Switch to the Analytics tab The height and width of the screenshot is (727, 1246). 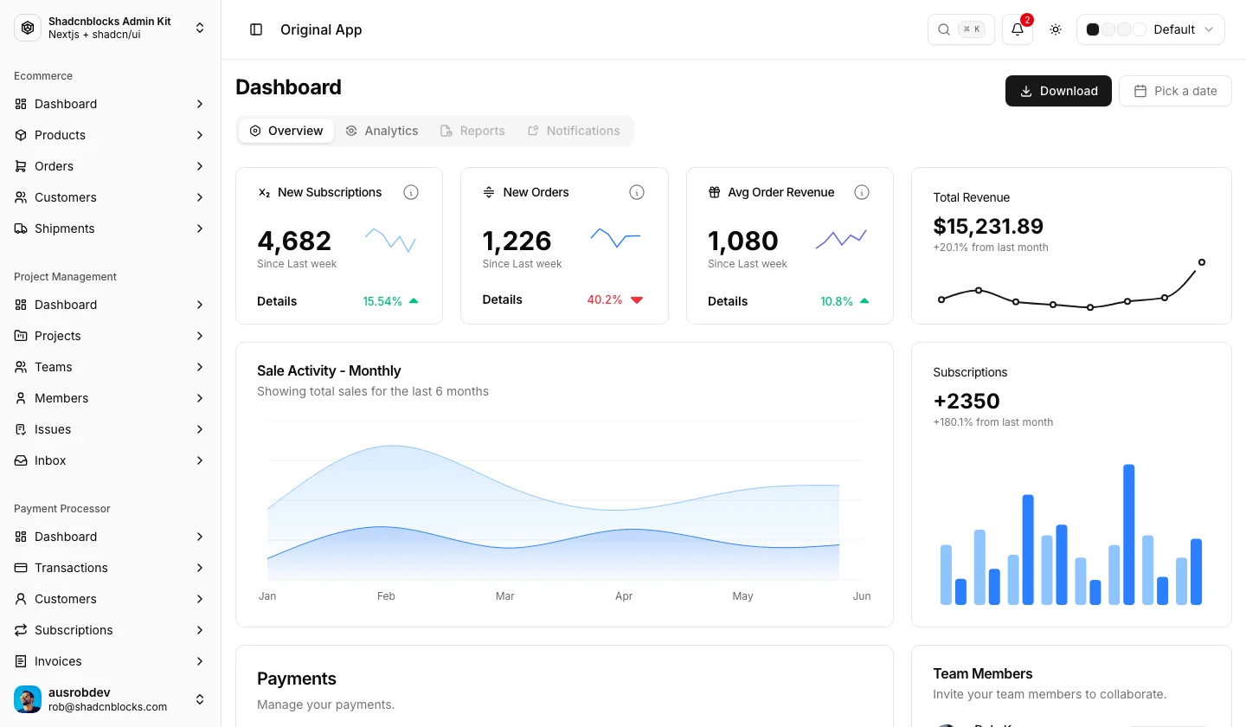coord(382,131)
